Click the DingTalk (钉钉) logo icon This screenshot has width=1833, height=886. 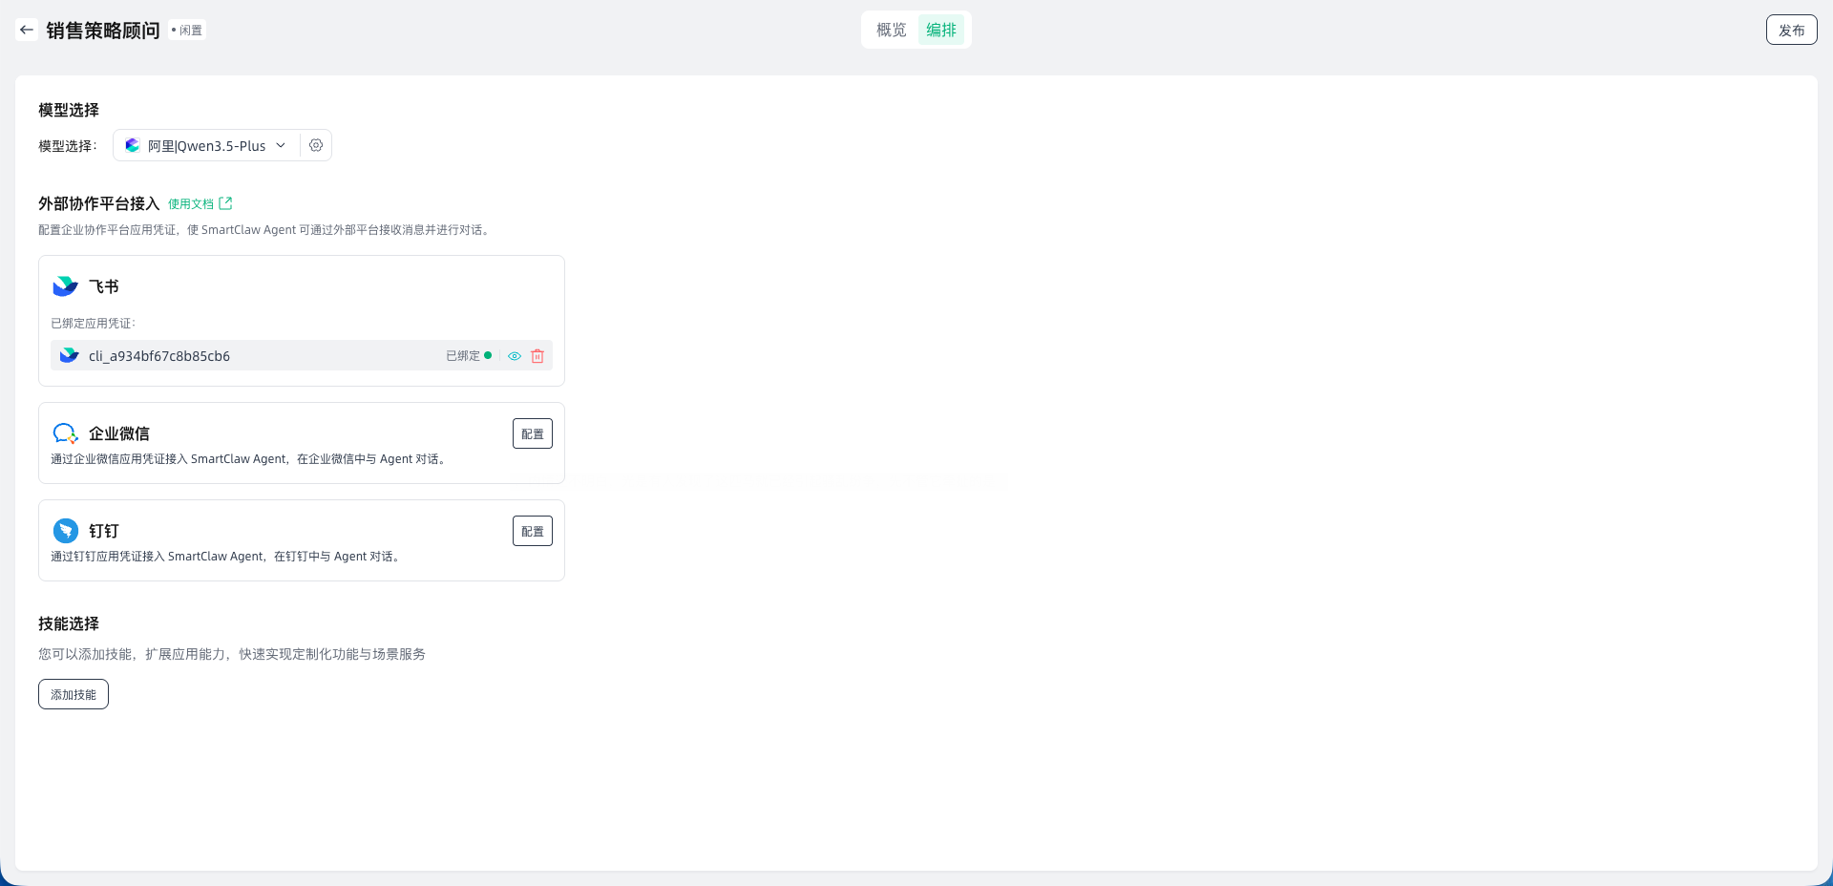point(65,531)
